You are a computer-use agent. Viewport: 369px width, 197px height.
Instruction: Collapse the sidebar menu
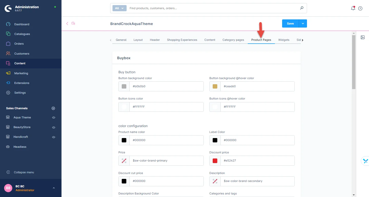pyautogui.click(x=24, y=172)
